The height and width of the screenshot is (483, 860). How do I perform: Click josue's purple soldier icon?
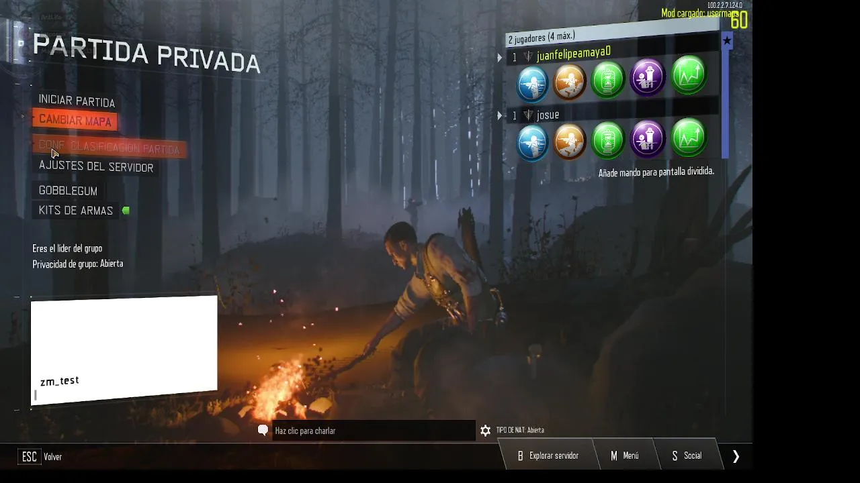pos(648,138)
